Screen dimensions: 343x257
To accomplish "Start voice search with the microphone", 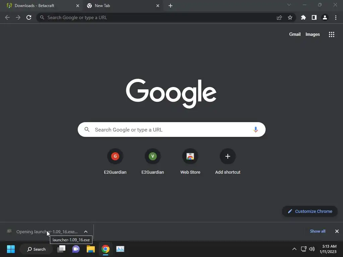I will [256, 130].
